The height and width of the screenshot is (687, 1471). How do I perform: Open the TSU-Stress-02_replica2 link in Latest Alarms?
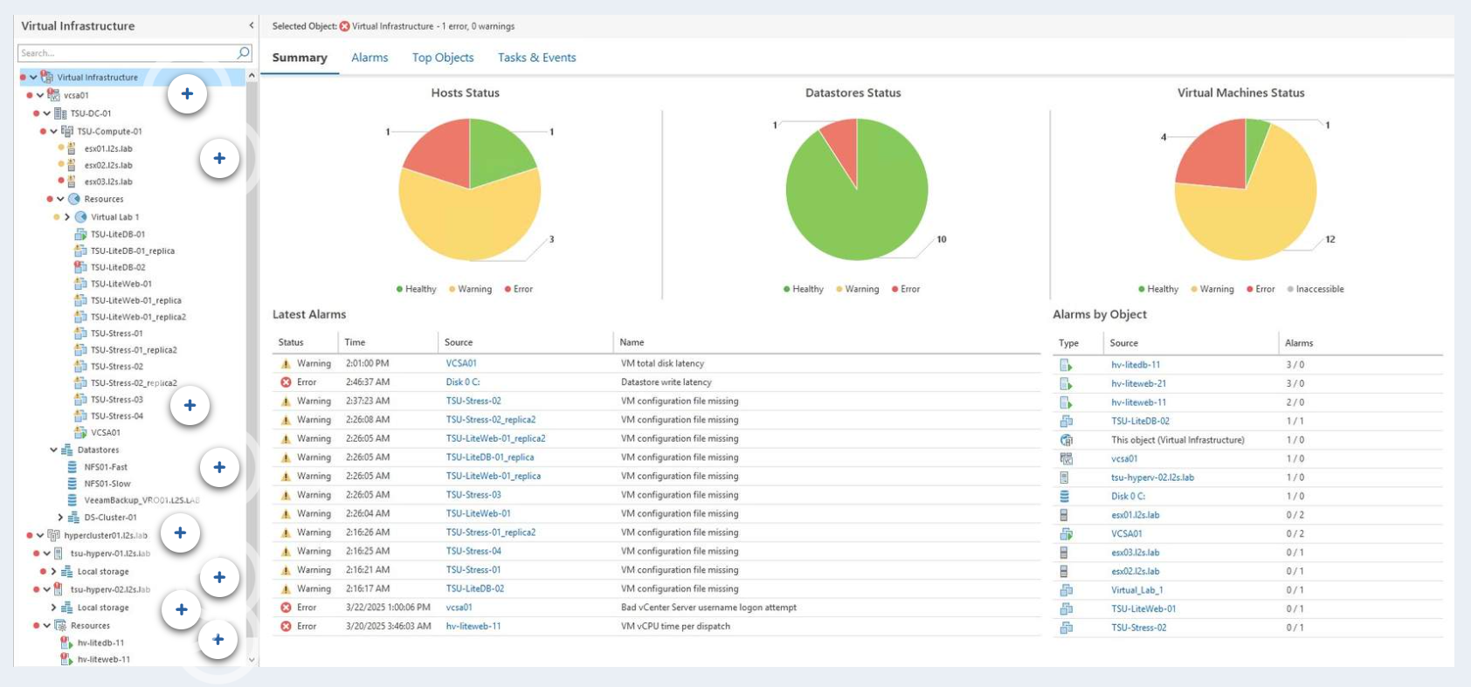pos(490,420)
